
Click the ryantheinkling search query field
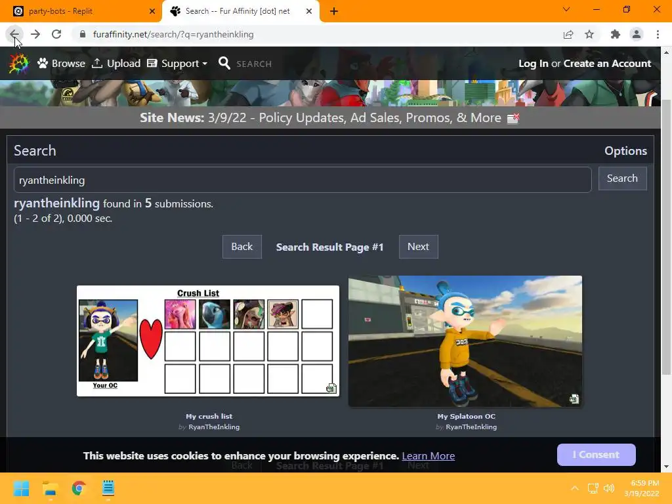coord(303,180)
